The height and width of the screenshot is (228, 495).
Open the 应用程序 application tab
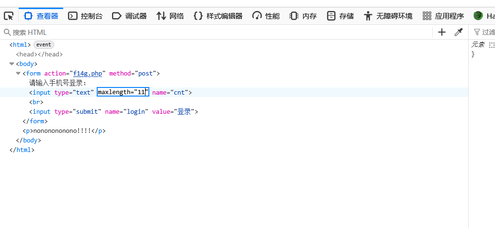443,16
